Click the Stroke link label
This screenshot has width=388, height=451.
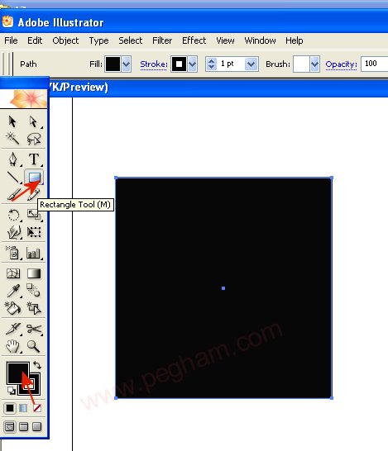point(154,64)
